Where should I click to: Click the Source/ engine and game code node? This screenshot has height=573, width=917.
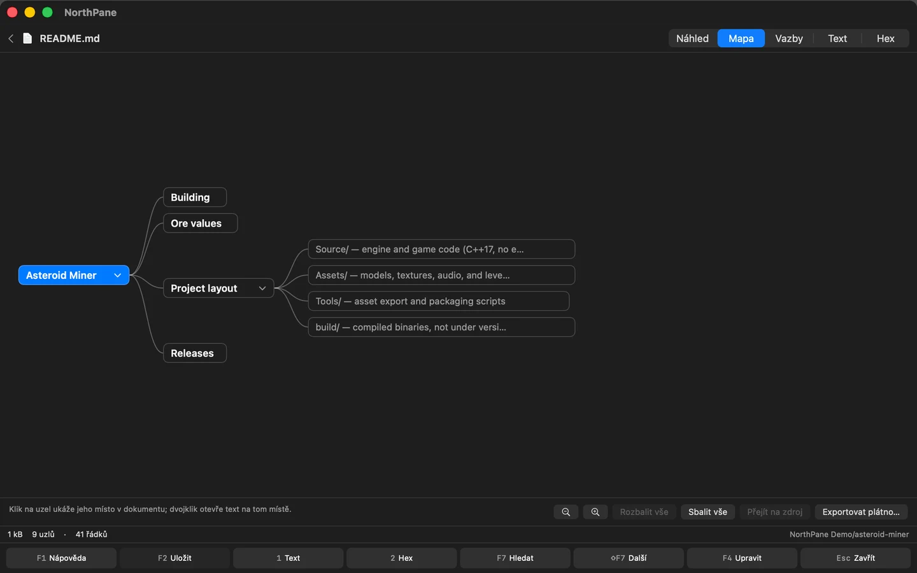[441, 250]
